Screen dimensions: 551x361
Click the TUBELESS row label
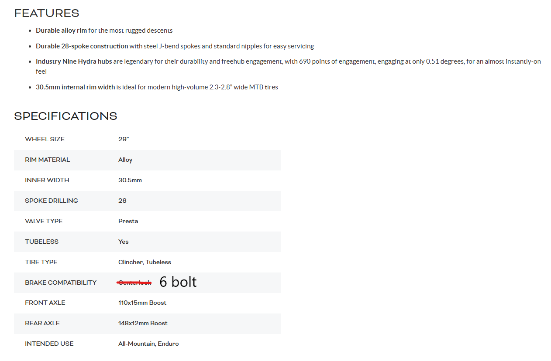[x=41, y=242]
